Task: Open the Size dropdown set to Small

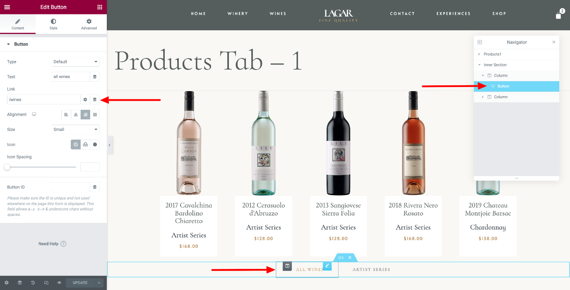Action: (76, 130)
